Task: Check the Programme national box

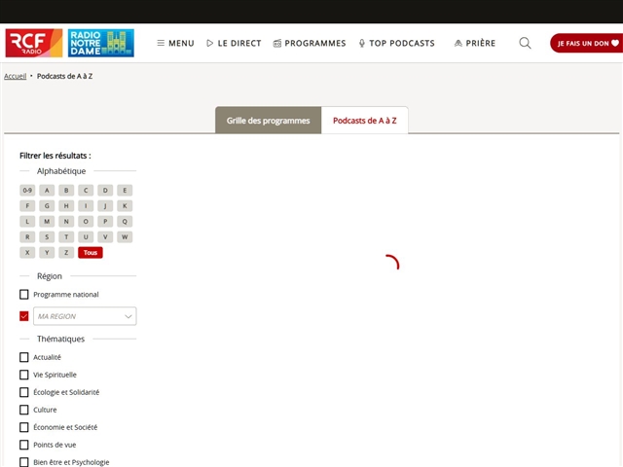Action: 24,295
